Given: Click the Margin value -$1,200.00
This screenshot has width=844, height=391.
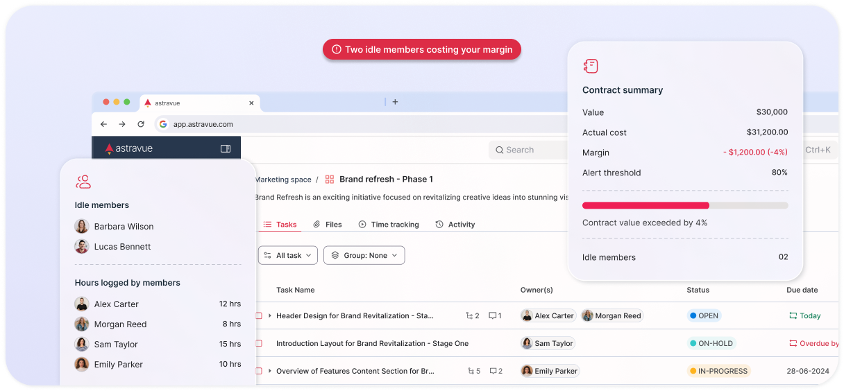Looking at the screenshot, I should pyautogui.click(x=755, y=153).
